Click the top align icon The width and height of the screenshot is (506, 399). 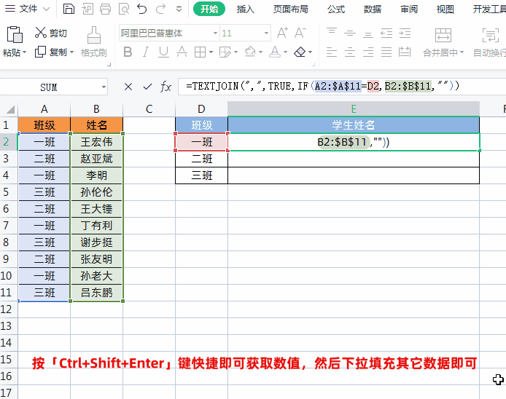[x=332, y=33]
